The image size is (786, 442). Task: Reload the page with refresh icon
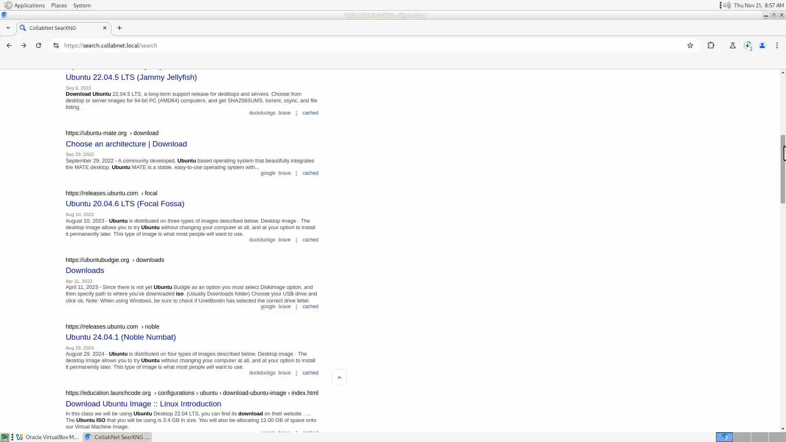click(x=38, y=45)
